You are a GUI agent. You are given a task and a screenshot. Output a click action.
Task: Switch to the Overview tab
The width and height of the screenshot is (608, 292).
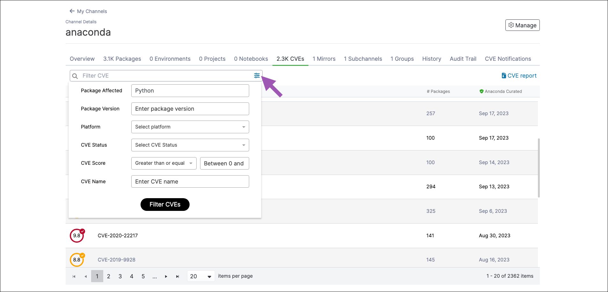coord(82,59)
